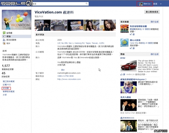The image size is (169, 133).
Task: Go to 首頁 home link in top bar
Action: (x=155, y=4)
